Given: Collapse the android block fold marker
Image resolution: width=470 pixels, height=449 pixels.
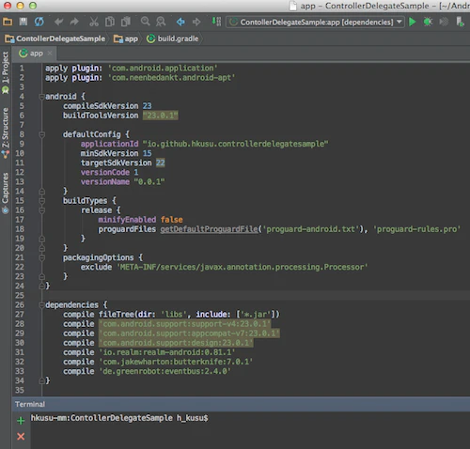Looking at the screenshot, I should tap(41, 97).
